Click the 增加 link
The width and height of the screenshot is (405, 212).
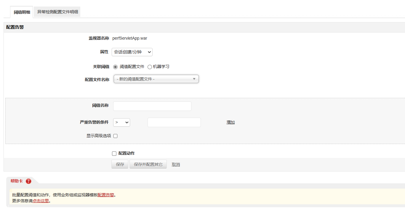[x=230, y=122]
